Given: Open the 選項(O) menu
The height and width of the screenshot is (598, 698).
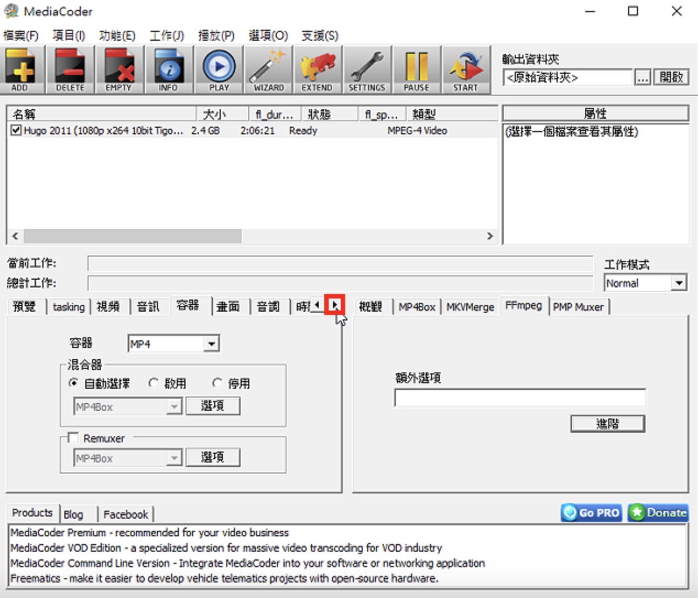Looking at the screenshot, I should 268,36.
